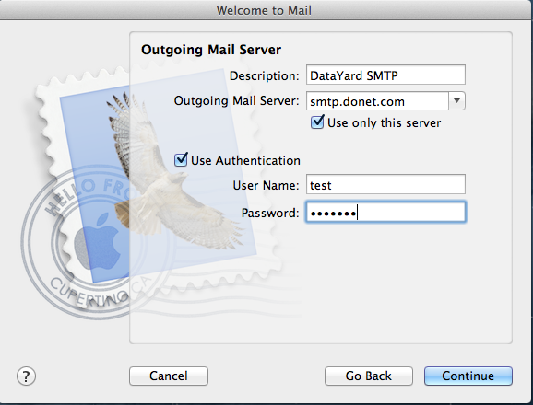Click the Use only this server label
533x405 pixels.
point(385,122)
